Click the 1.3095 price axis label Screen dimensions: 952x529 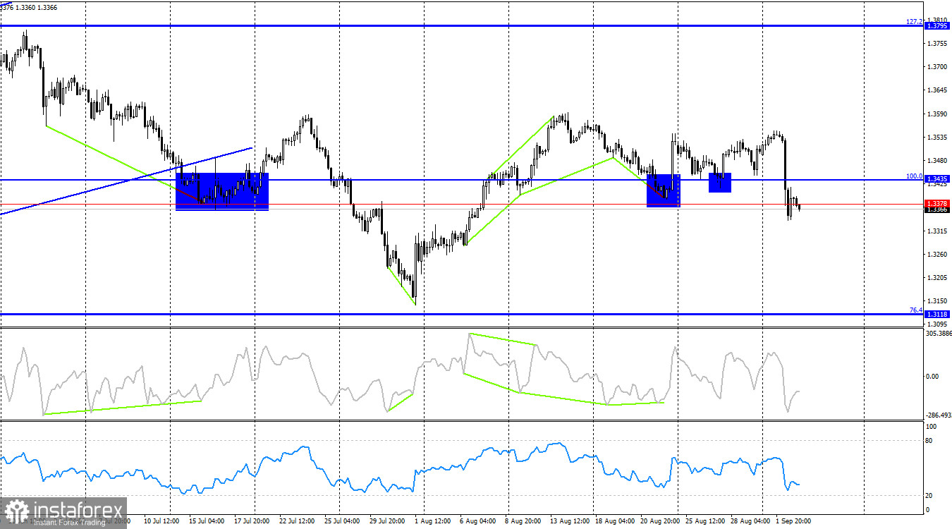pos(937,324)
